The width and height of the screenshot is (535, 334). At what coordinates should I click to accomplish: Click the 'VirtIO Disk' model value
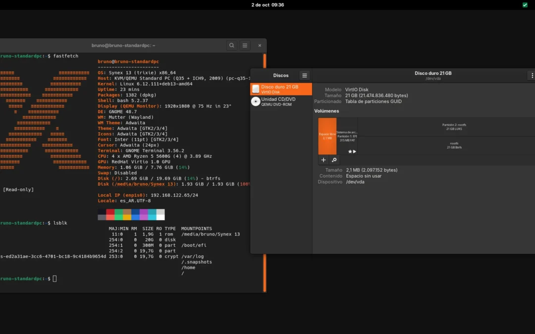[x=357, y=90]
